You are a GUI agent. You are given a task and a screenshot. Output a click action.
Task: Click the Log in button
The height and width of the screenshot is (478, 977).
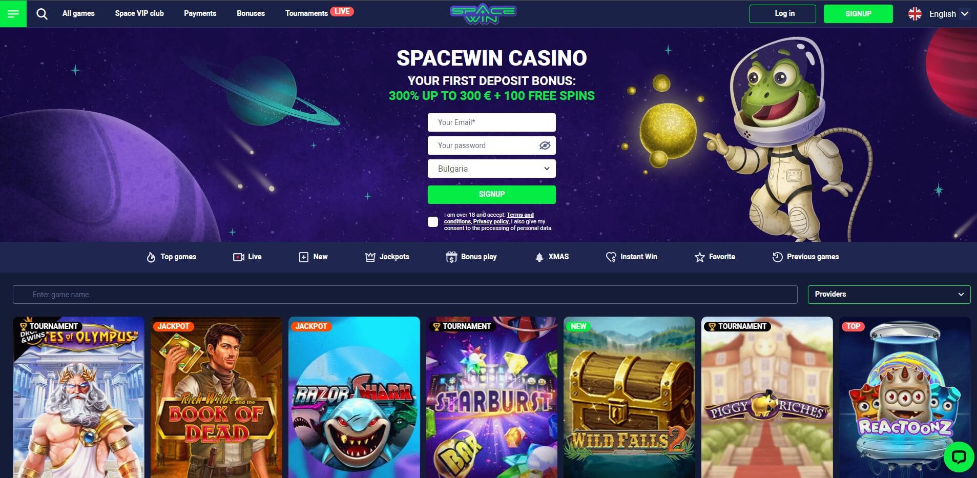[x=783, y=14]
